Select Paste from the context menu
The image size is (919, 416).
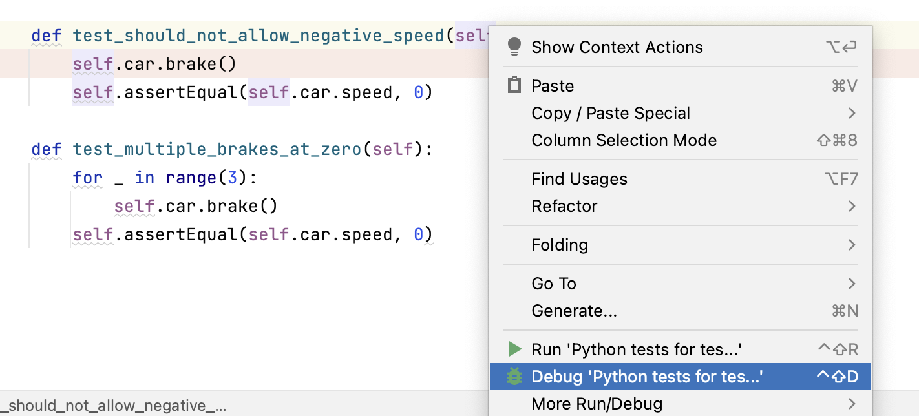point(554,85)
